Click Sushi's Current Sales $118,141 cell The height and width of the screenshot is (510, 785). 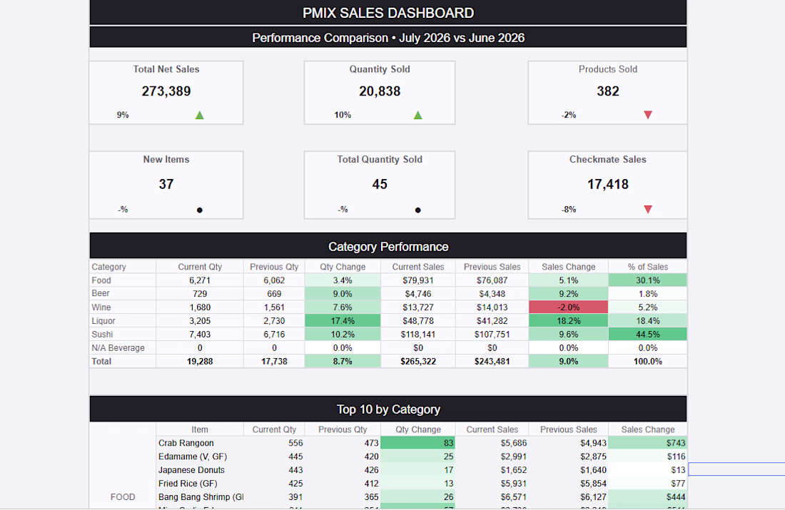click(x=418, y=335)
